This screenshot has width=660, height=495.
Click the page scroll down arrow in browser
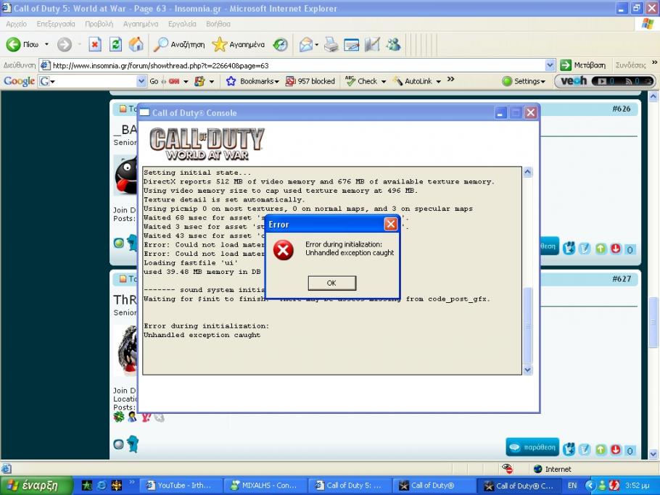tap(653, 454)
